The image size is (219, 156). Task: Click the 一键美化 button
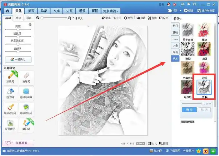coord(18,60)
